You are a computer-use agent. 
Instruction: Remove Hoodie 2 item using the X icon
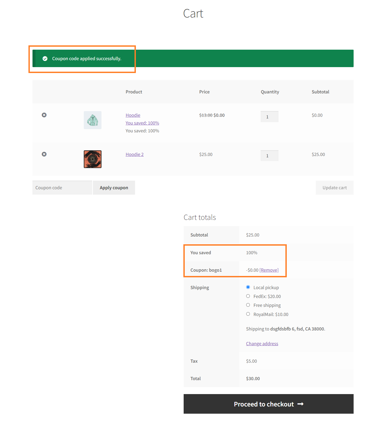[44, 154]
